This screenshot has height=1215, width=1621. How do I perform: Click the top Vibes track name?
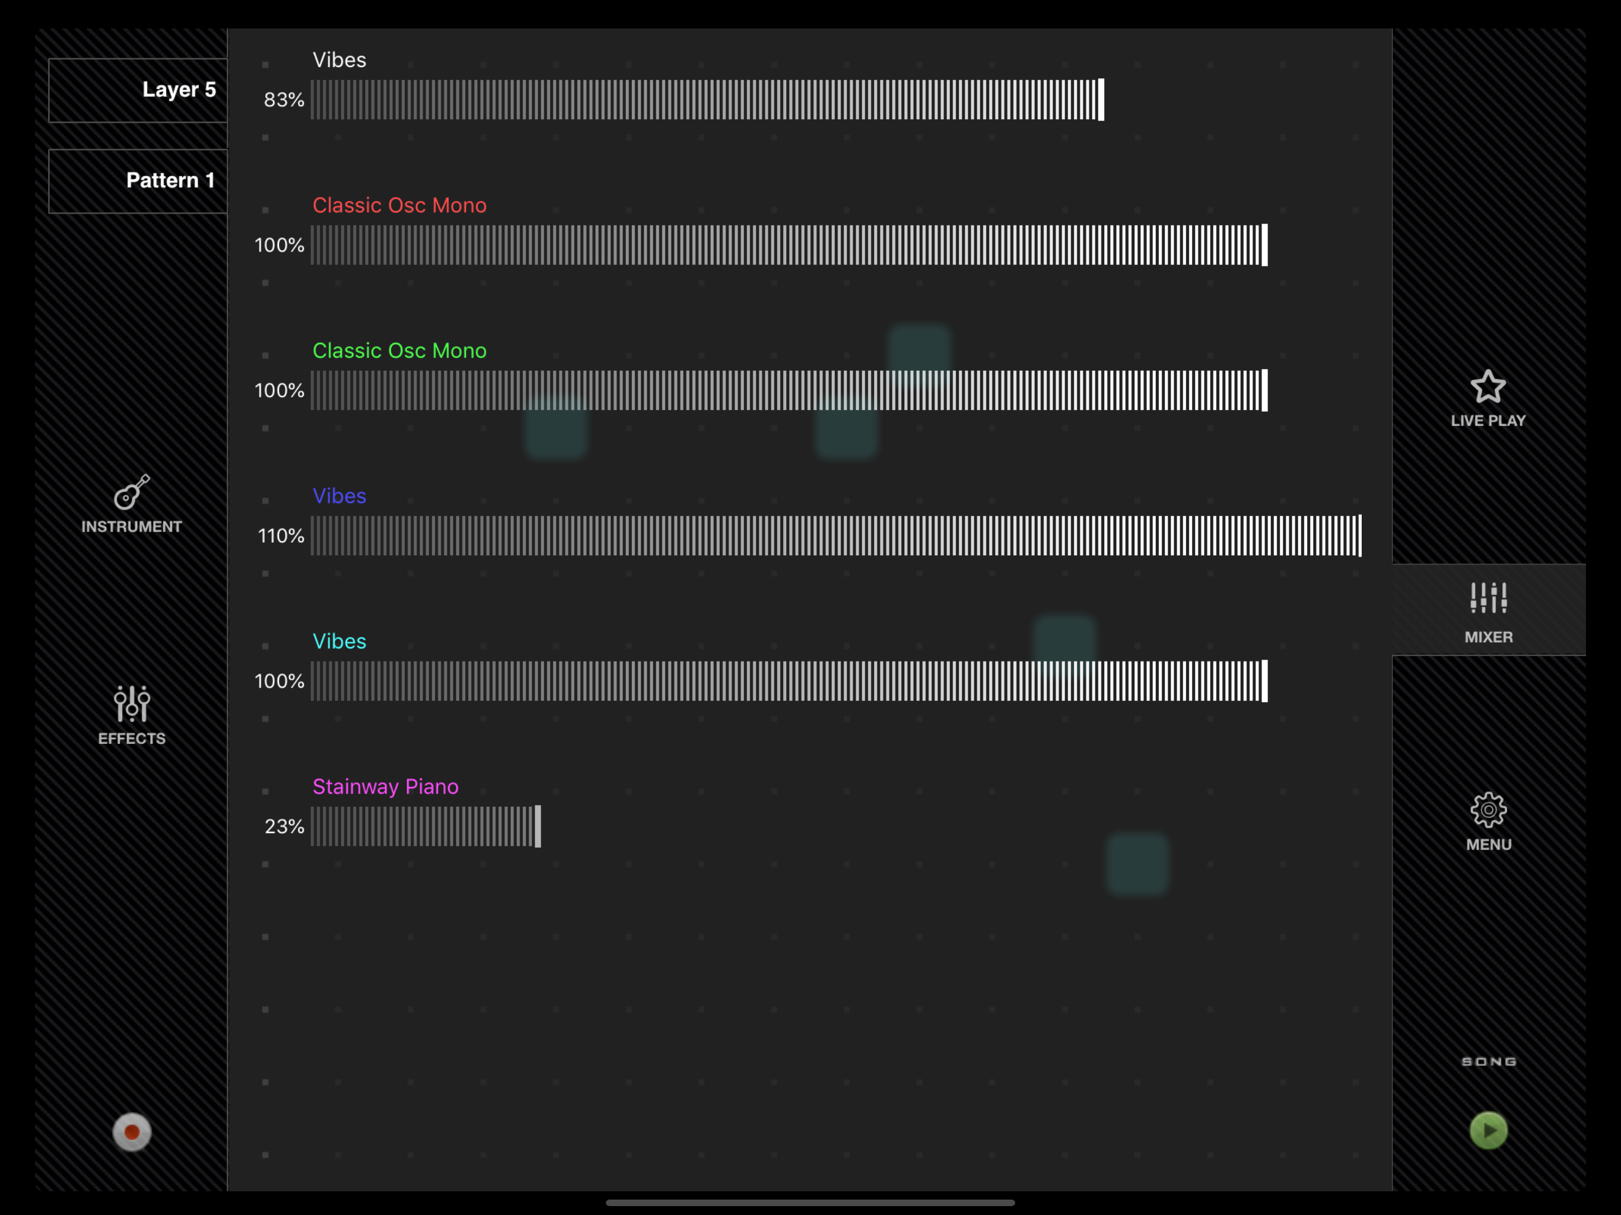tap(339, 59)
